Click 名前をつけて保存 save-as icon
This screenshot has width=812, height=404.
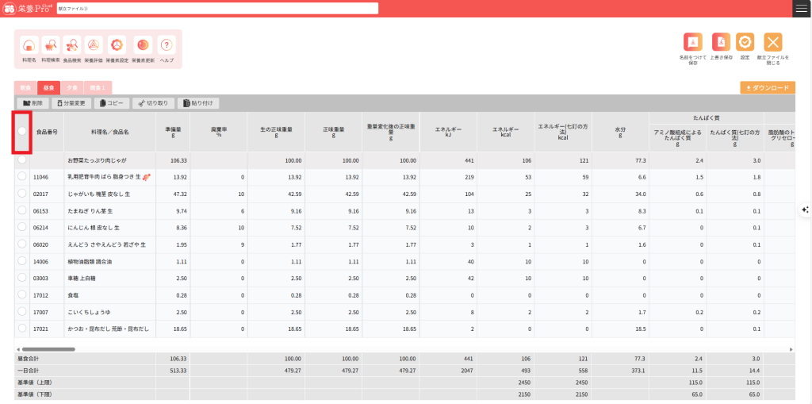point(693,43)
